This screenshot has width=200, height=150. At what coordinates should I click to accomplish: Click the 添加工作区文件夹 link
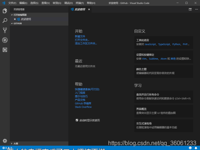click(86, 43)
